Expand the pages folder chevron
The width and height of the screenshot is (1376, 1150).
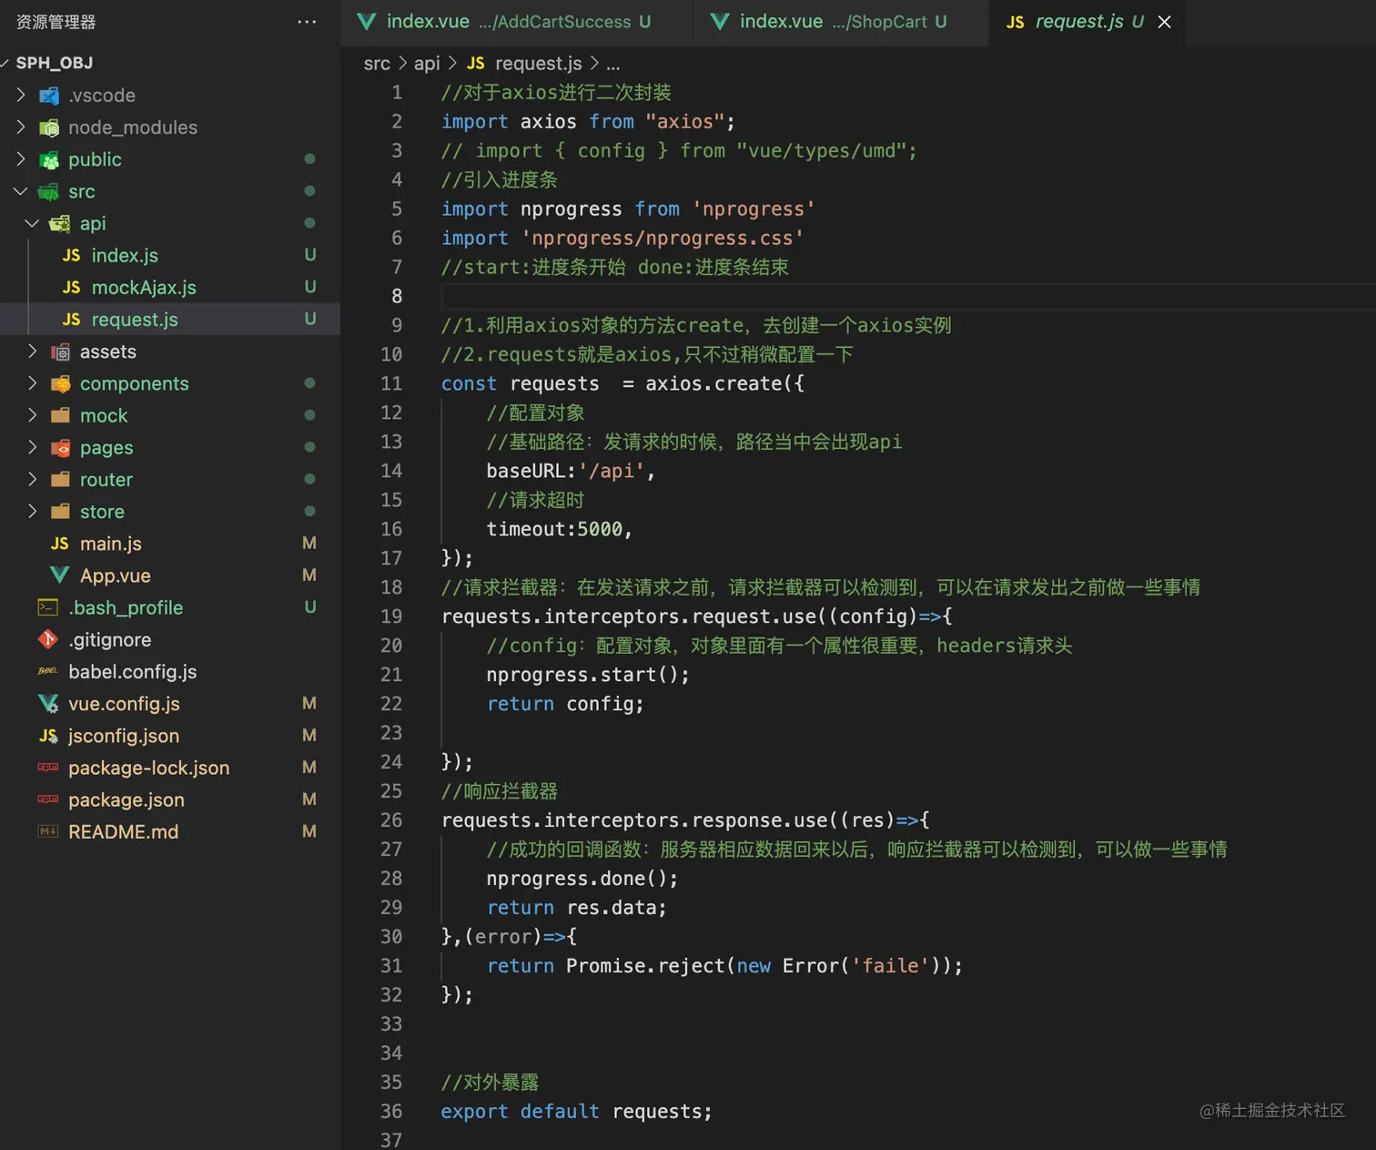(x=32, y=447)
